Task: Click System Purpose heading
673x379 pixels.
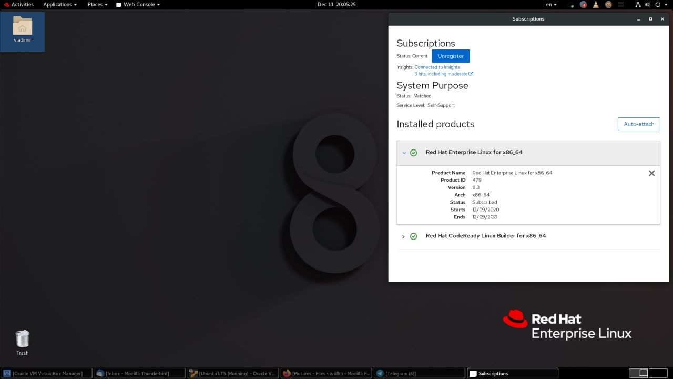Action: pyautogui.click(x=432, y=85)
